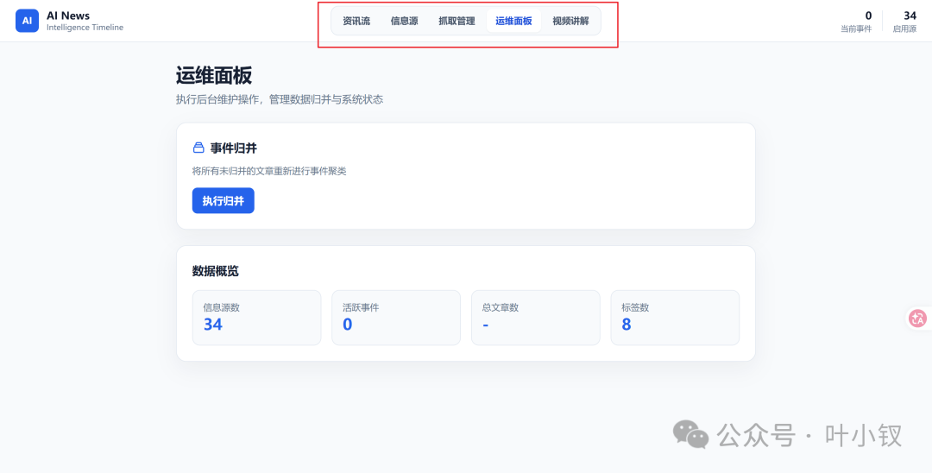Open the 视频讲解 tab
The height and width of the screenshot is (473, 932).
point(570,21)
